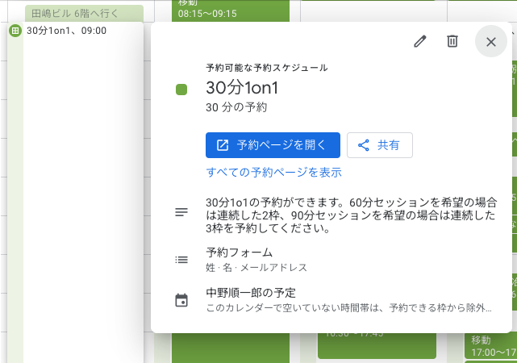
Task: Select the 予約フォーム section heading
Action: 239,252
